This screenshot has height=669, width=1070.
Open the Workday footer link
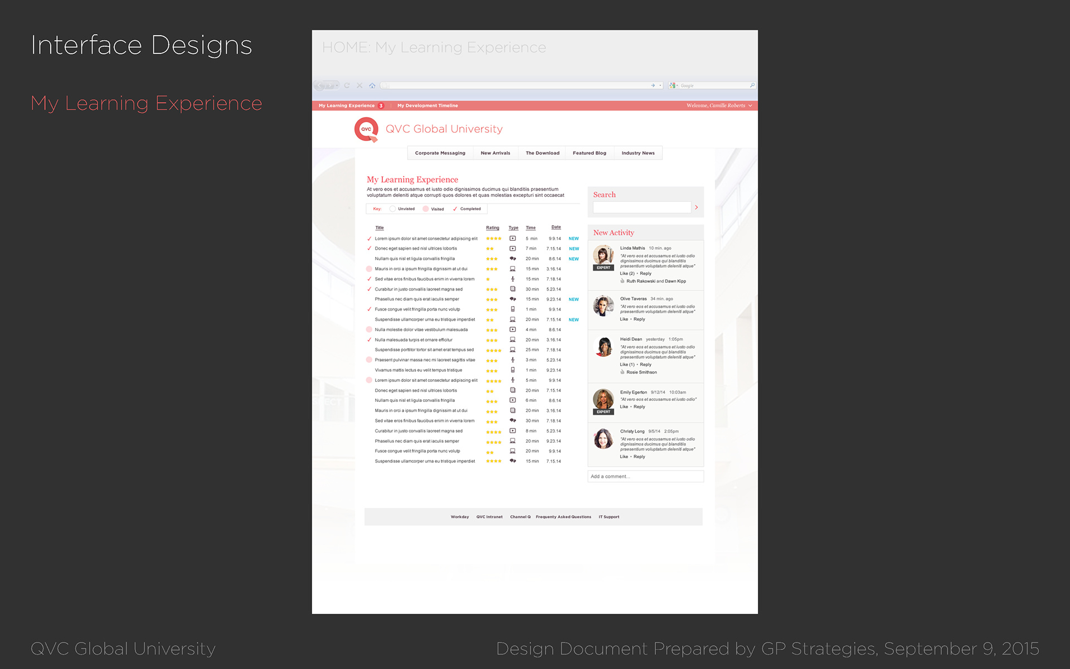460,517
